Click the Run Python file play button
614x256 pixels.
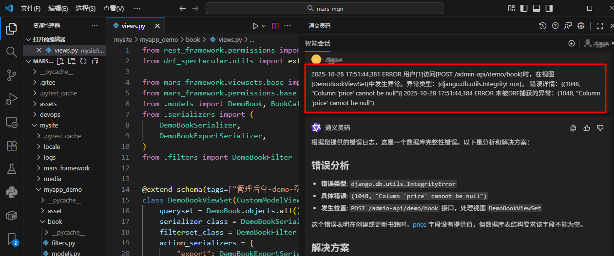(255, 26)
